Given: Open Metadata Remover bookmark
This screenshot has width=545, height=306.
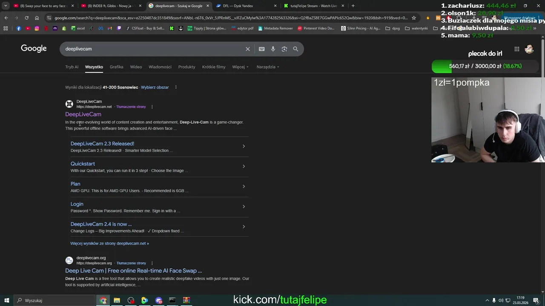Looking at the screenshot, I should (x=275, y=28).
